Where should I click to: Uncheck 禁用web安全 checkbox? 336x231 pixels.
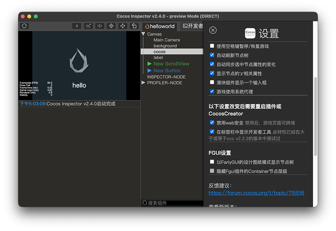(212, 123)
